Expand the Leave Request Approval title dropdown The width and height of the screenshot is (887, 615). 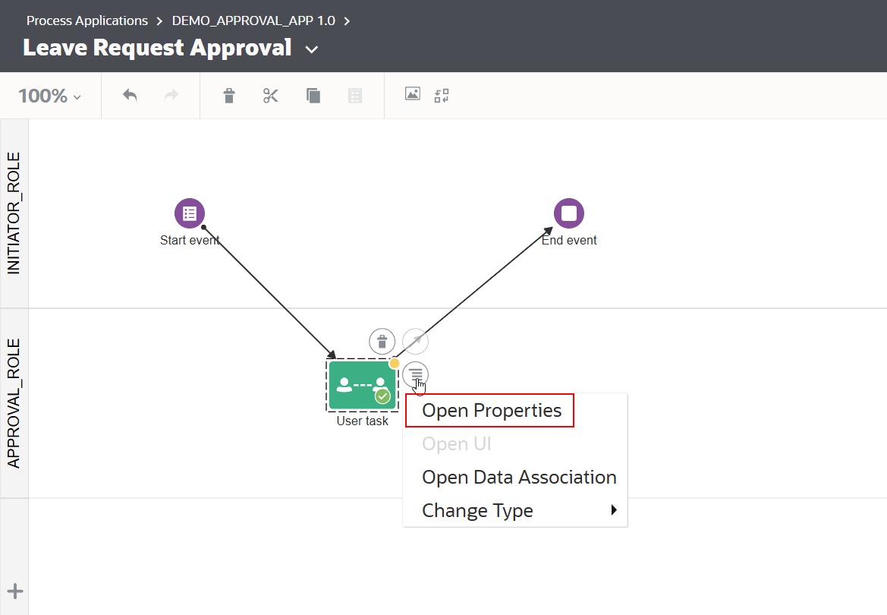(x=311, y=50)
